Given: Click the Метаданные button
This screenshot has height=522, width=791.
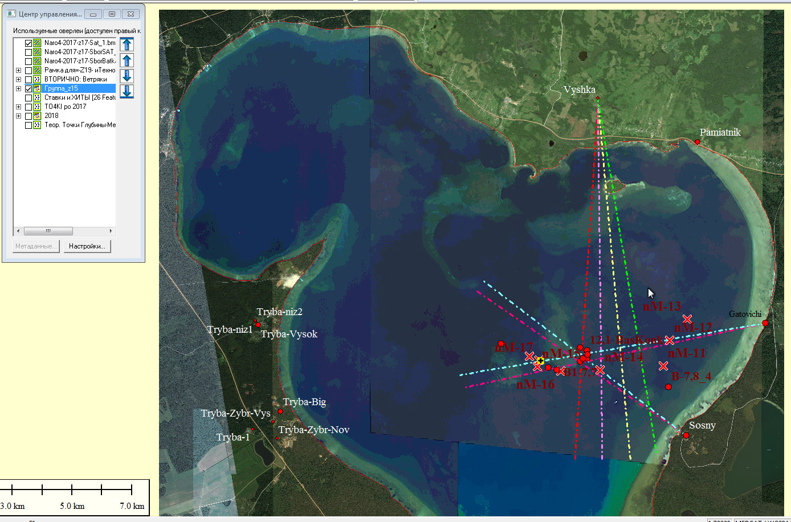Looking at the screenshot, I should [x=36, y=246].
